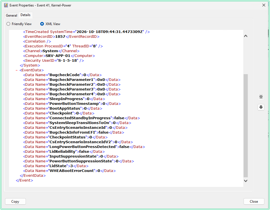Click the LidReliability data line
The height and width of the screenshot is (210, 270).
click(64, 151)
